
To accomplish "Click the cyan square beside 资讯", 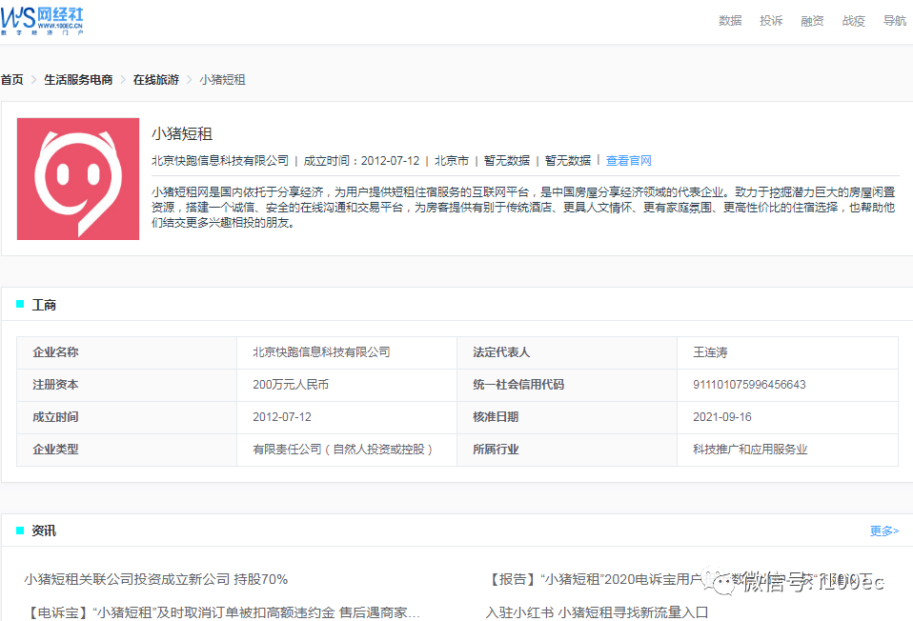I will point(20,531).
